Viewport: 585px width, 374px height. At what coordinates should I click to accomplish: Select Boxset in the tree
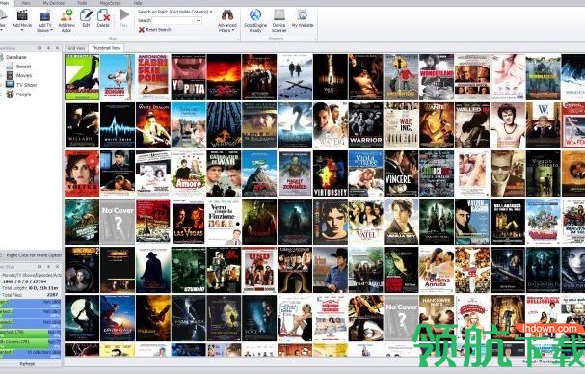click(23, 67)
